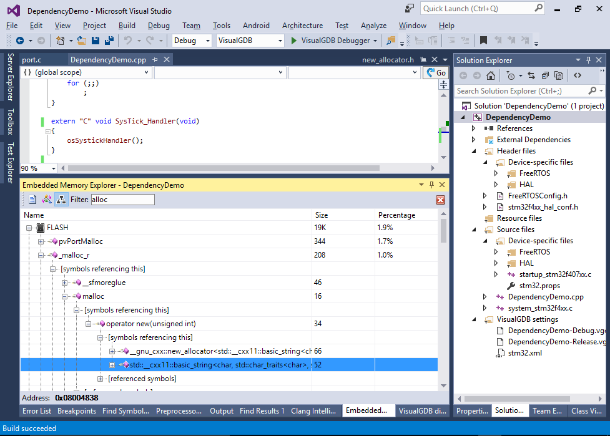Image resolution: width=610 pixels, height=436 pixels.
Task: Click the Filter text field containing alloc
Action: tap(122, 200)
